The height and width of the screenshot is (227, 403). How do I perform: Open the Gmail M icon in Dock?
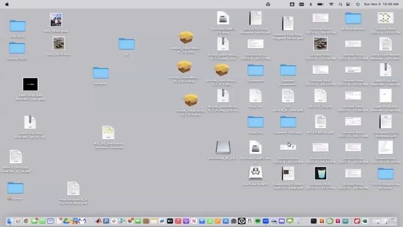tap(82, 221)
